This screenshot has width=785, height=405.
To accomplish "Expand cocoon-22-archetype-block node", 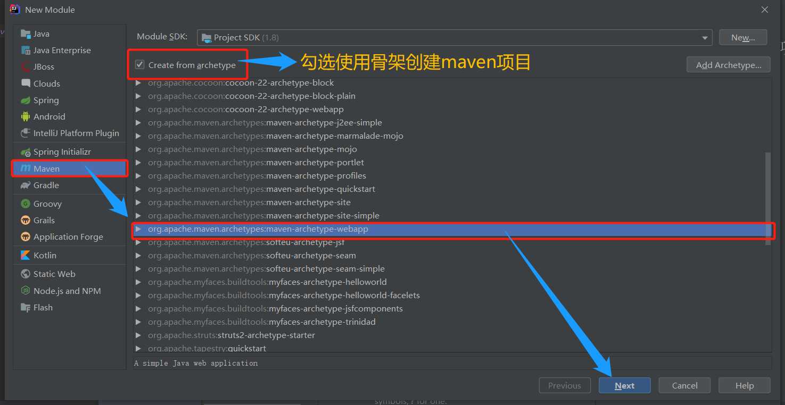I will 138,83.
